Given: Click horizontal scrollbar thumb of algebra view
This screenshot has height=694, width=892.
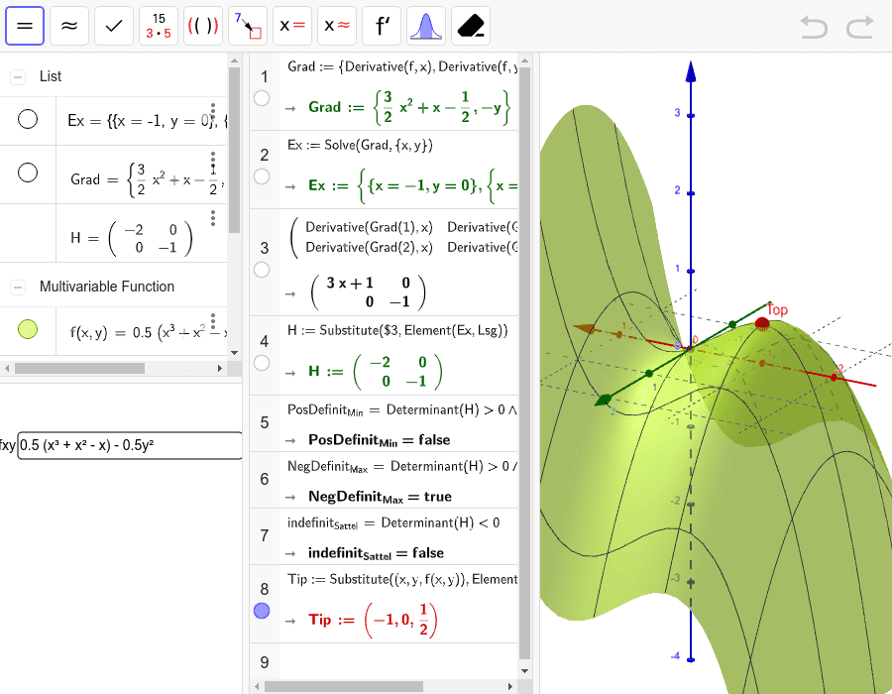Looking at the screenshot, I should point(79,369).
